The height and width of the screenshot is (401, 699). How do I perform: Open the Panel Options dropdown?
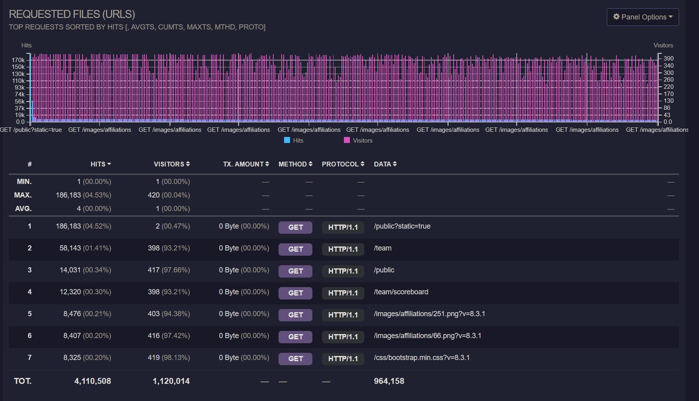click(642, 17)
